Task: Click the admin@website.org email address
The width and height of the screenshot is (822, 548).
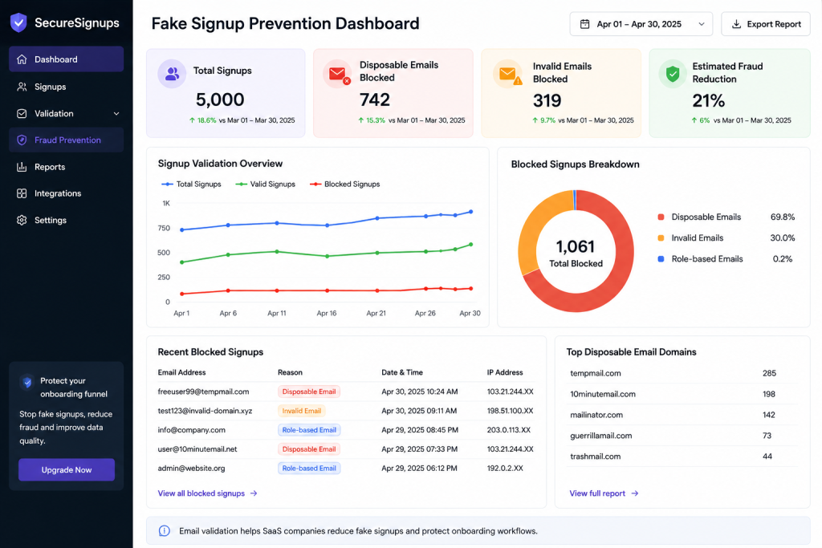Action: [191, 468]
